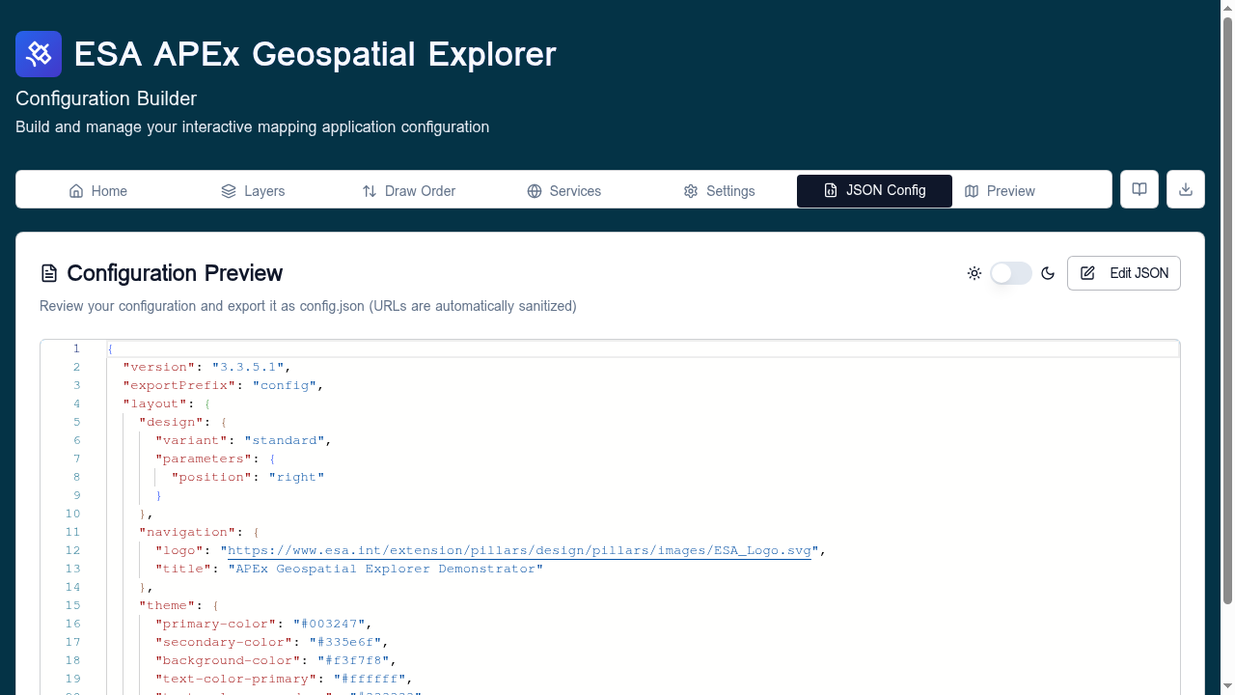Click the page vertical scrollbar
This screenshot has height=695, width=1235.
click(1227, 311)
